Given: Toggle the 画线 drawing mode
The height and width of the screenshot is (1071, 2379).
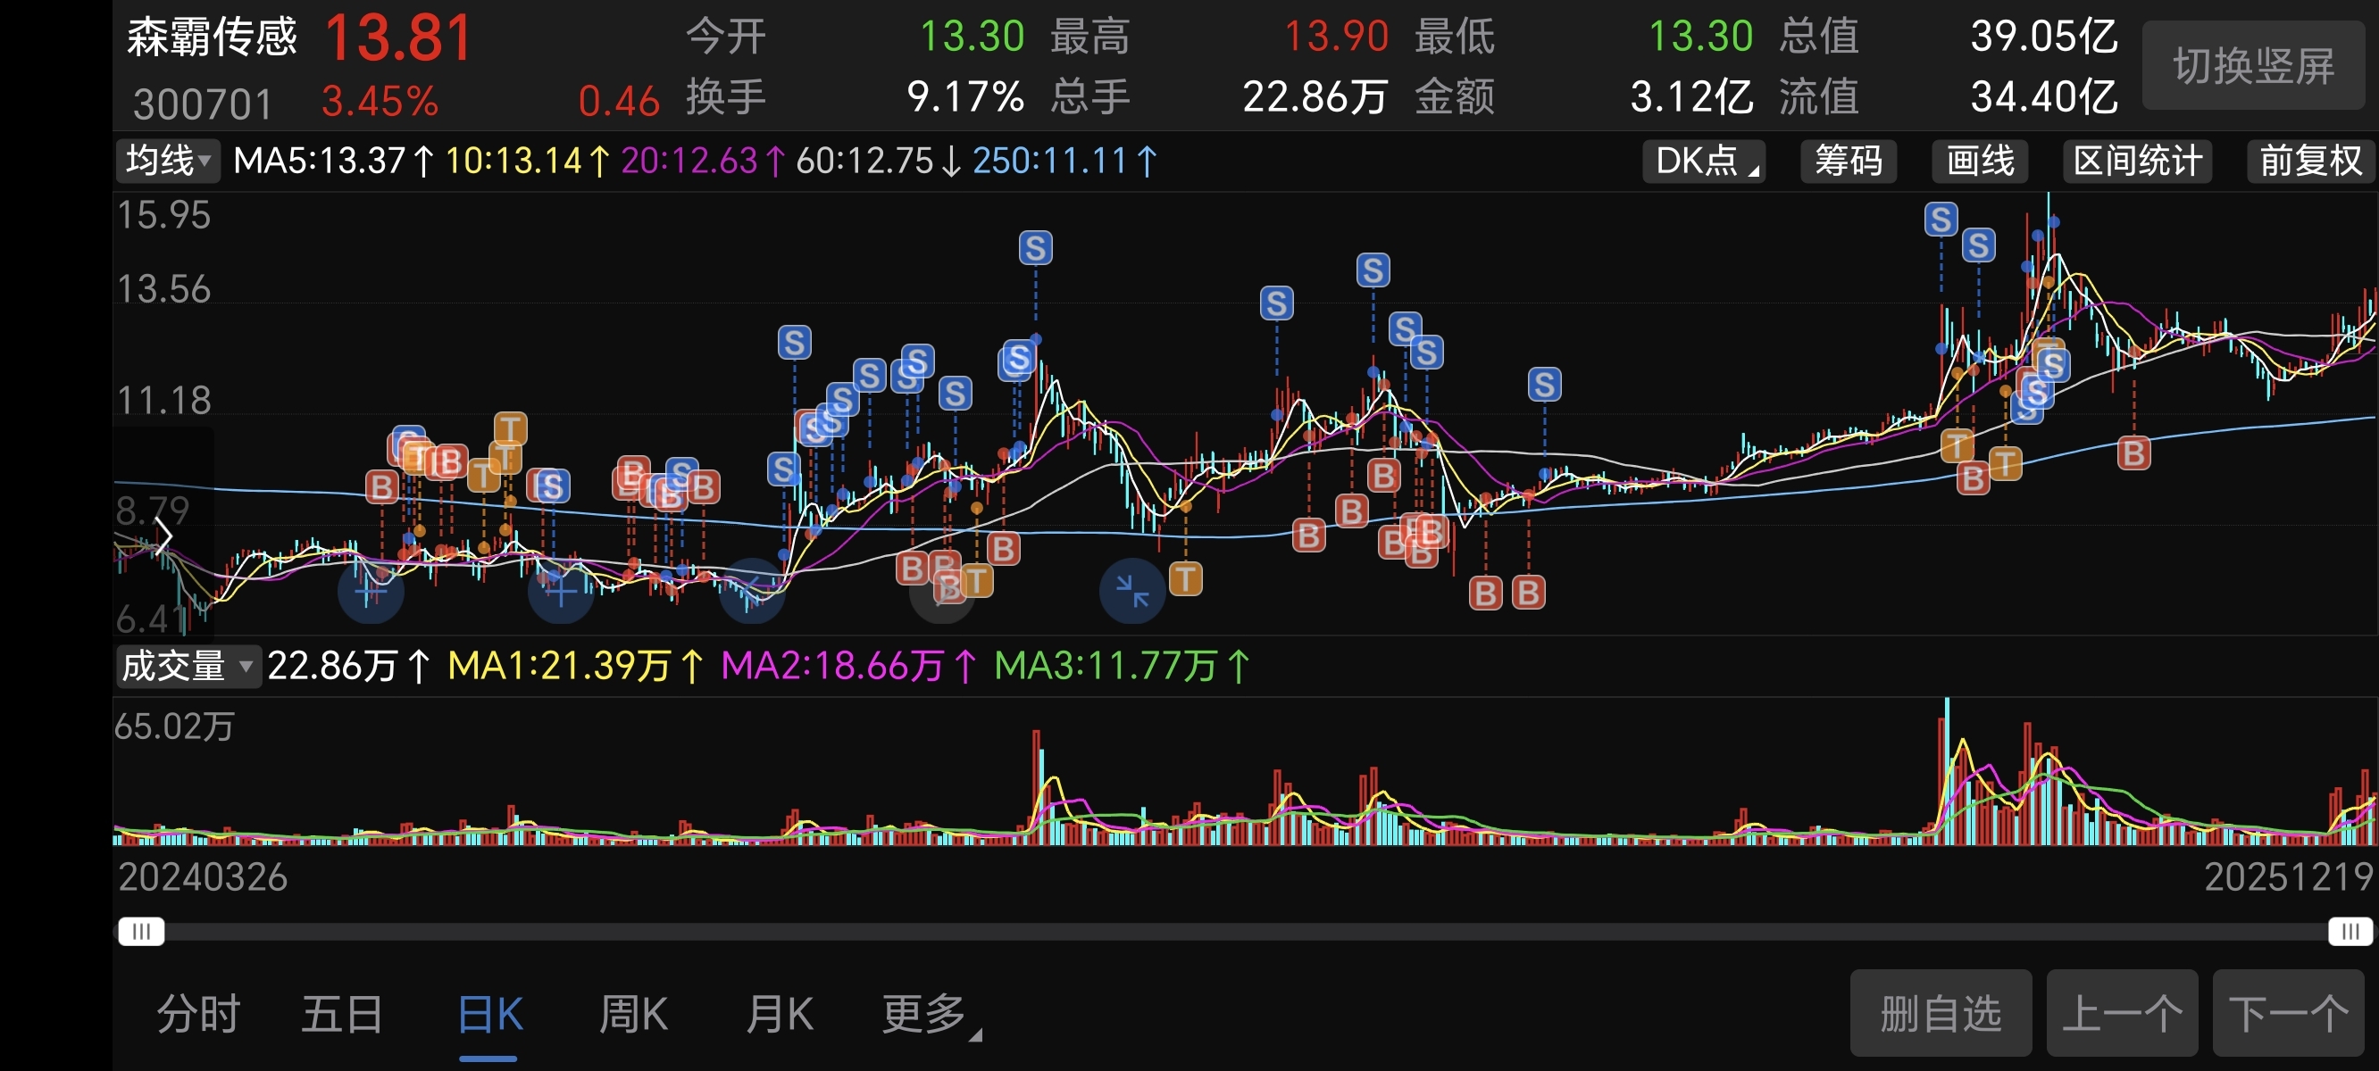Looking at the screenshot, I should [1980, 161].
